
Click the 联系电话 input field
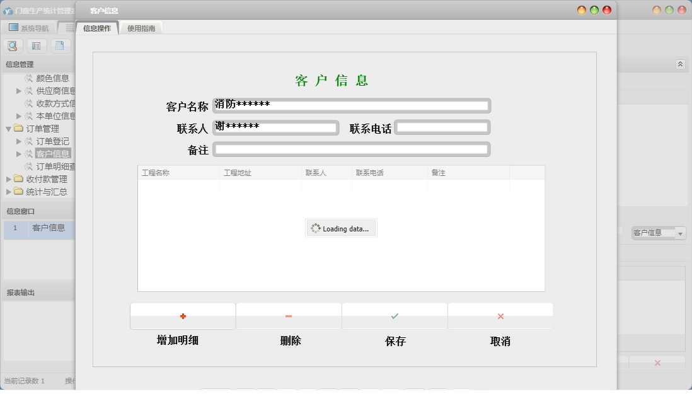click(442, 127)
